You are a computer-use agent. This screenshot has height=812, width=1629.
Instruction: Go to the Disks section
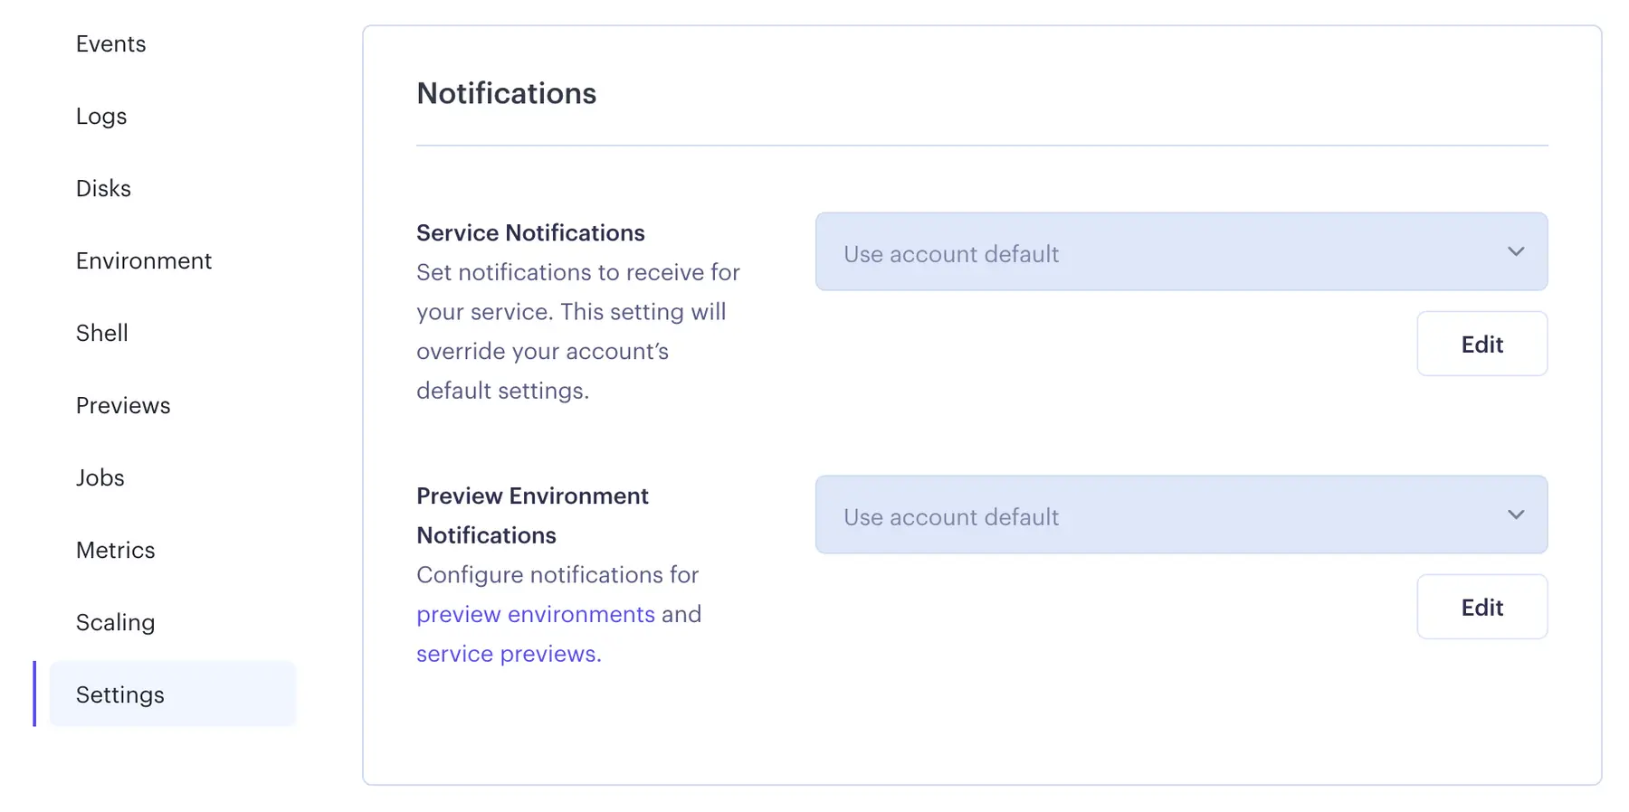click(103, 188)
